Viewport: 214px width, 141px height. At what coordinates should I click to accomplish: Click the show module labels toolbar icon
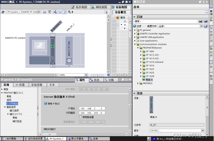pos(44,12)
